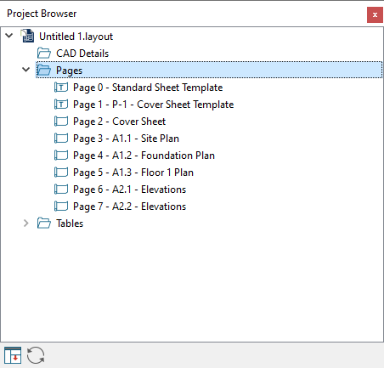The image size is (384, 368).
Task: Click the Page 1 template page icon
Action: pyautogui.click(x=61, y=105)
